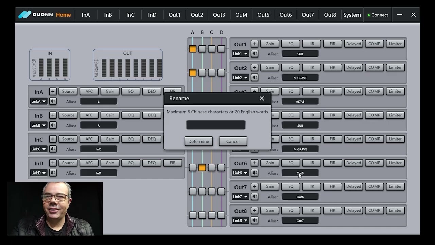Switch to the Out3 tab
435x245 pixels.
[219, 15]
